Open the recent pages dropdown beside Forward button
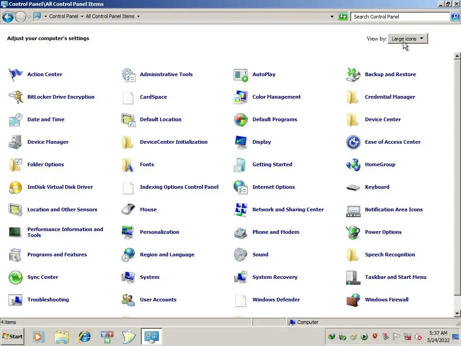The height and width of the screenshot is (346, 461). (x=29, y=17)
